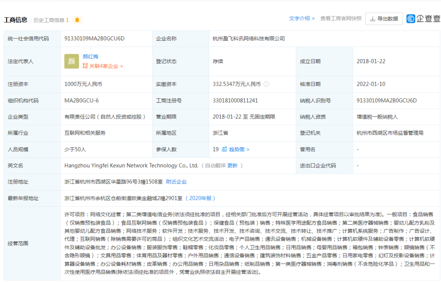Expand the 关联4家企业 list
441x283 pixels.
coord(104,66)
